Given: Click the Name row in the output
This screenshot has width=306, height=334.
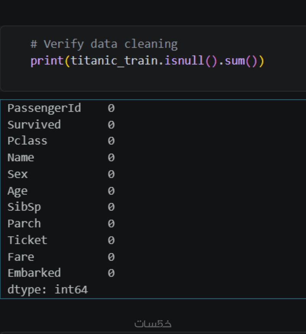Looking at the screenshot, I should (x=21, y=158).
